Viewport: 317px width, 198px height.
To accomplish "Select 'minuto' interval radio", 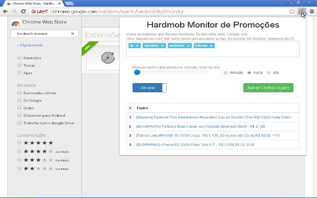I will (226, 73).
